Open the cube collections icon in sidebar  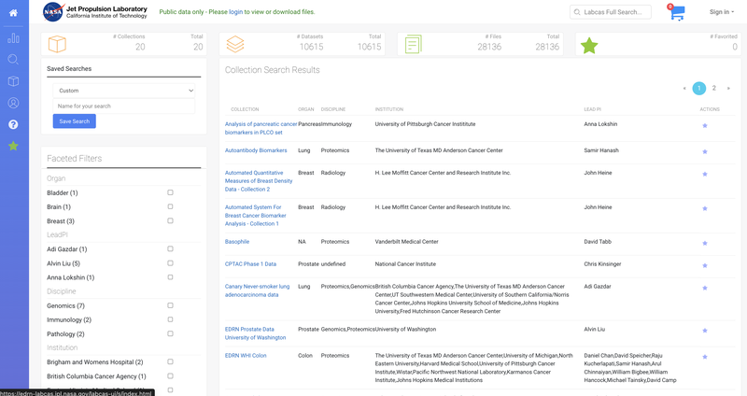click(x=13, y=81)
